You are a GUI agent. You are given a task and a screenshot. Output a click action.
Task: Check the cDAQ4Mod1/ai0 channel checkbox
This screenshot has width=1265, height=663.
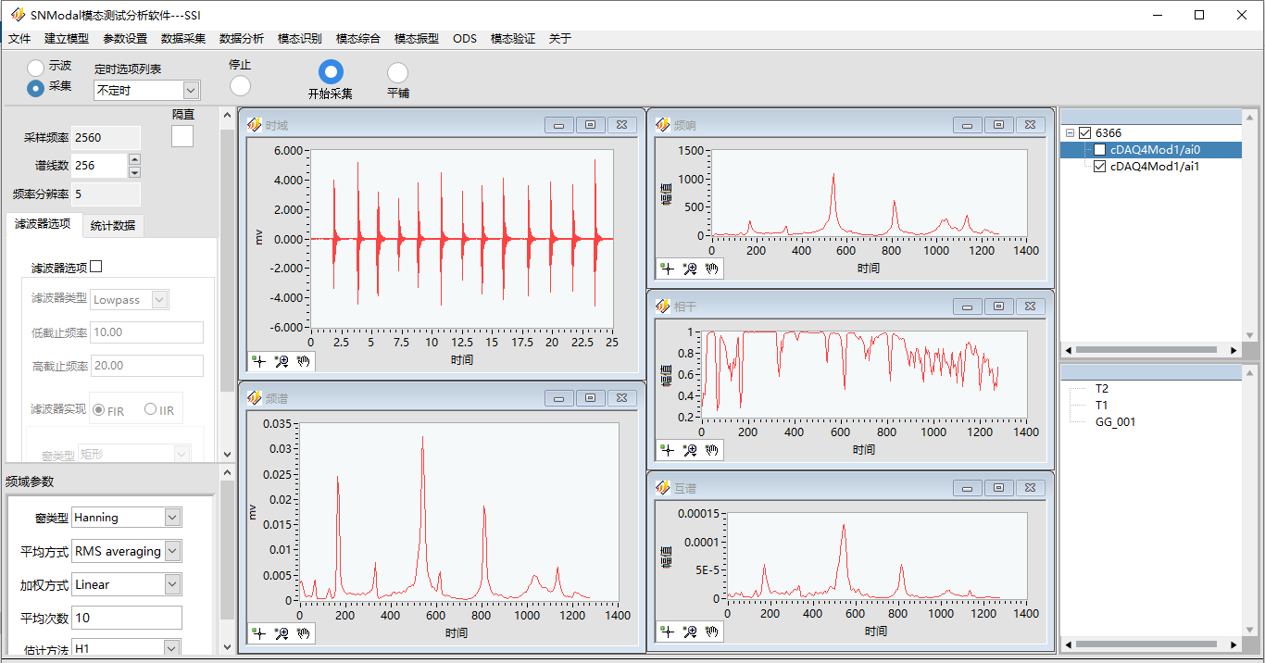point(1099,150)
